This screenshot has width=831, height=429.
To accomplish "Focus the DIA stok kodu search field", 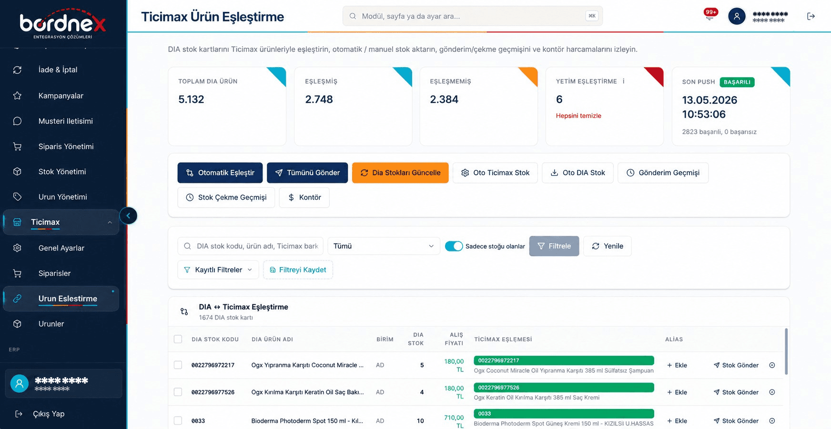I will (x=251, y=246).
